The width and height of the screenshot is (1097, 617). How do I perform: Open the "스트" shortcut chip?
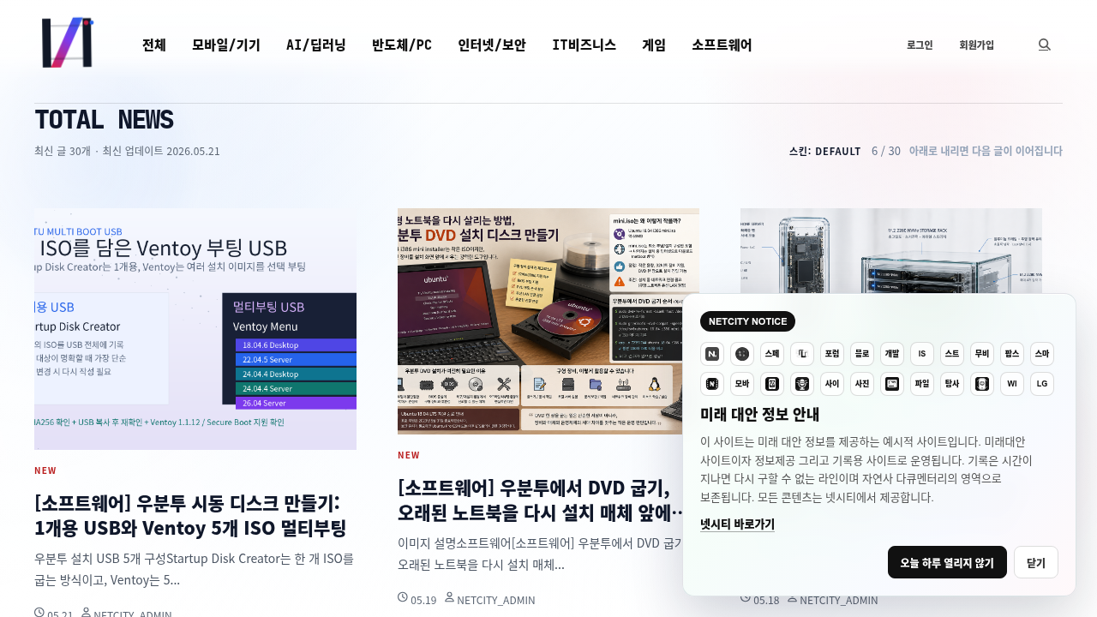pos(952,354)
